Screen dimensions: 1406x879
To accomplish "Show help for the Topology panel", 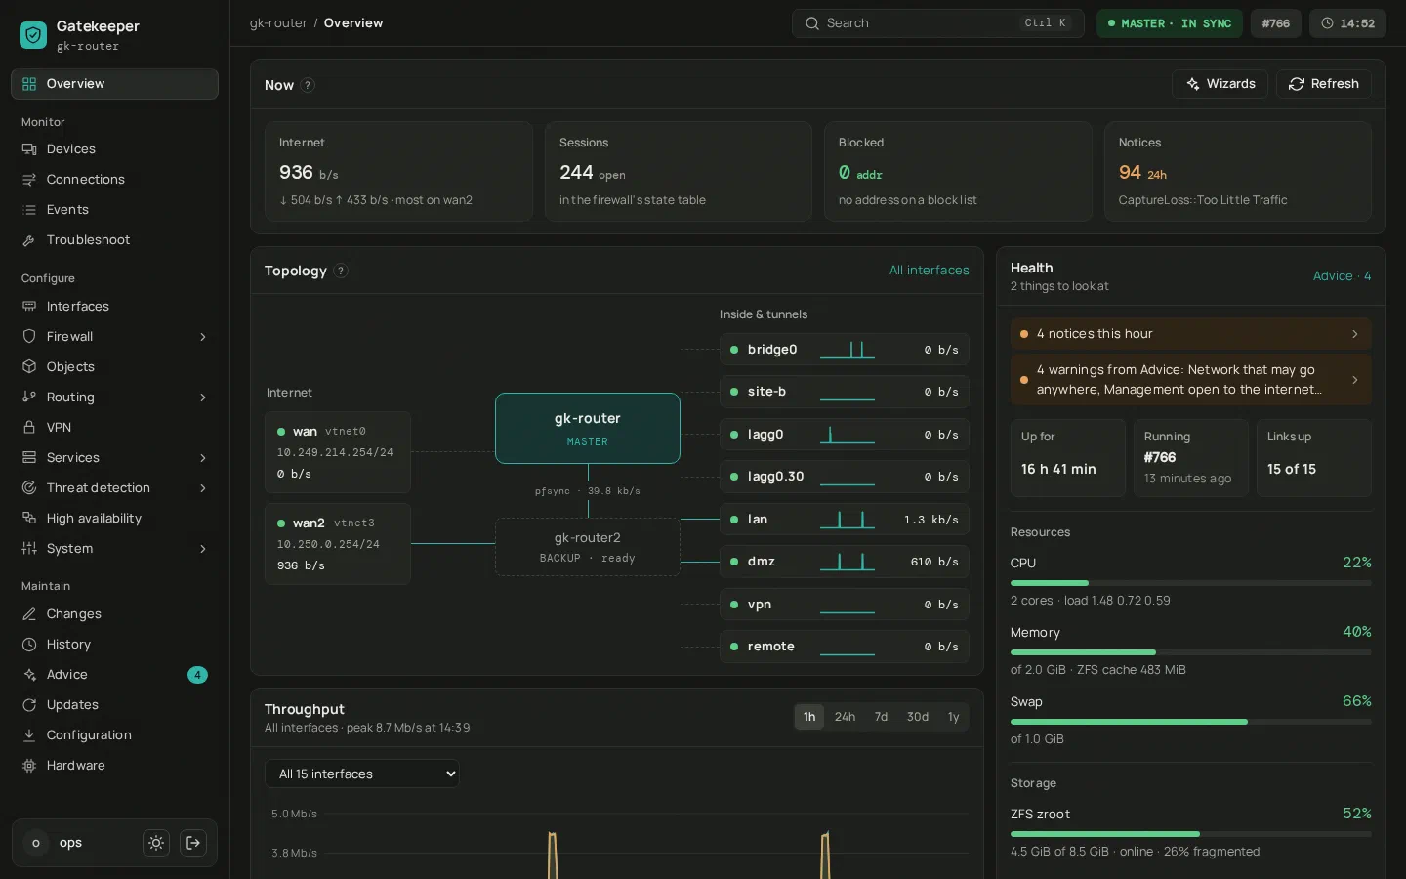I will pos(341,271).
